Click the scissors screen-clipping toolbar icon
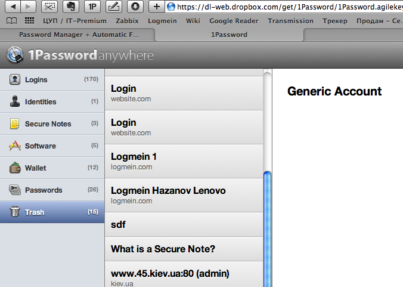The width and height of the screenshot is (403, 287). [x=49, y=7]
